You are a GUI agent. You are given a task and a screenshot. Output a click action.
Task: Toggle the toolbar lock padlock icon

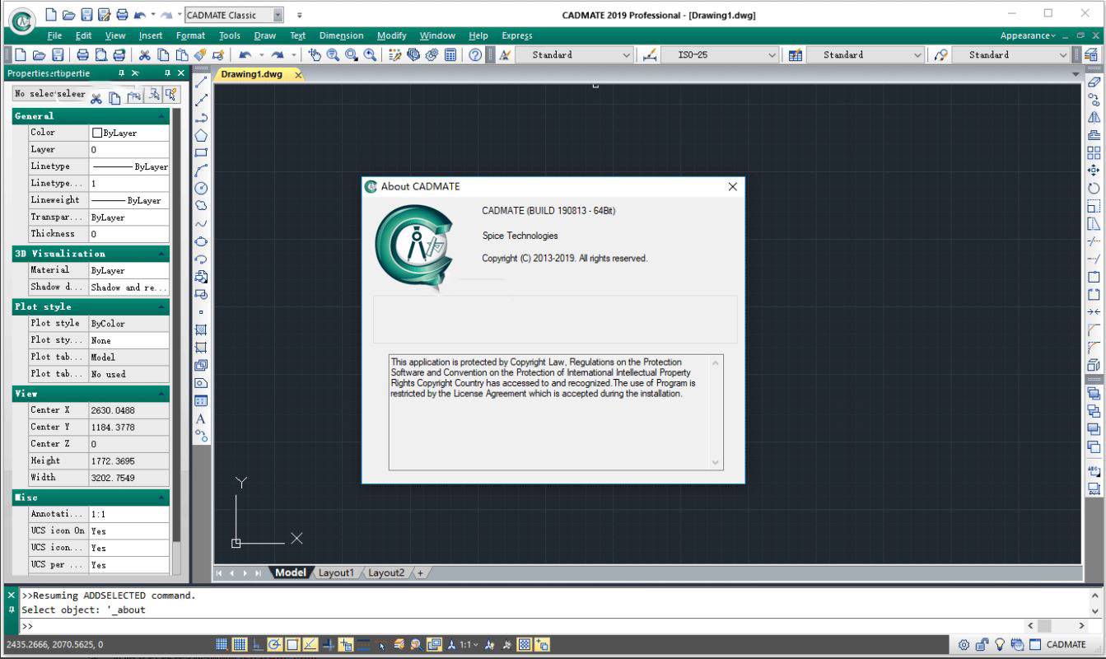(x=982, y=645)
